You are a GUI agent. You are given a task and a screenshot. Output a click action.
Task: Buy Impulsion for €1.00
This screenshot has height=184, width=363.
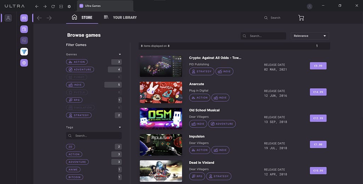pos(318,145)
